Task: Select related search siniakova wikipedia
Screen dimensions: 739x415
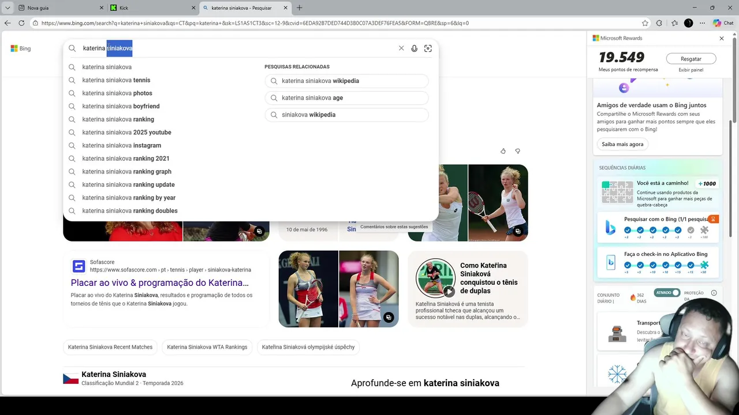Action: [x=347, y=115]
